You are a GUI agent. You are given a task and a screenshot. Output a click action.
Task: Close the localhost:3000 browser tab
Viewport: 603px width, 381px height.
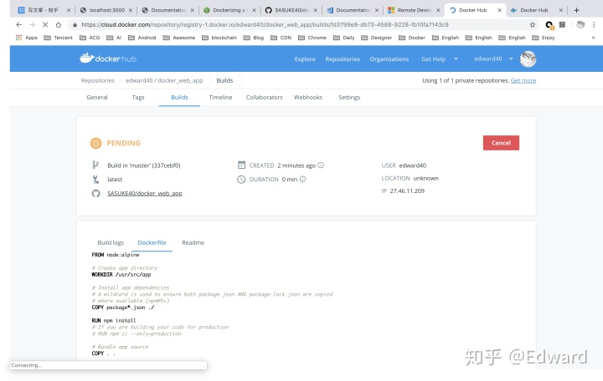tap(131, 10)
